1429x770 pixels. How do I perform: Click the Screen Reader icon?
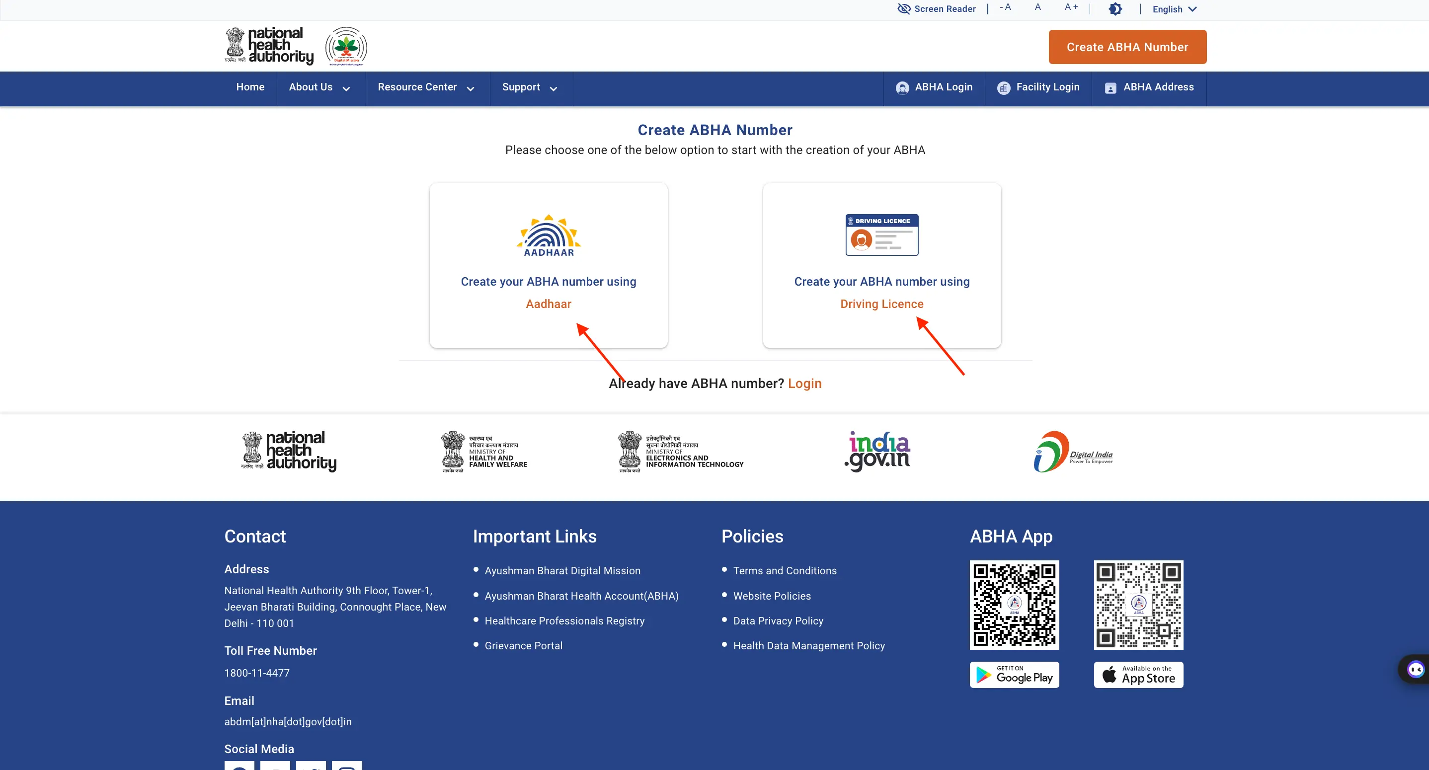pos(900,9)
